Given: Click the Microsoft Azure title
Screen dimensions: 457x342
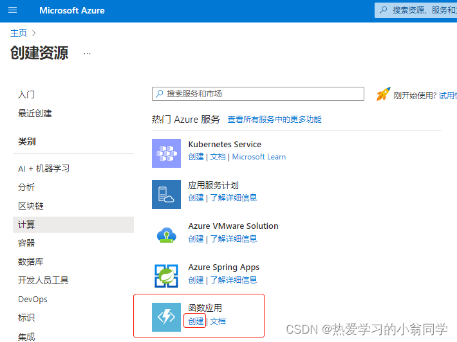Looking at the screenshot, I should (x=72, y=10).
